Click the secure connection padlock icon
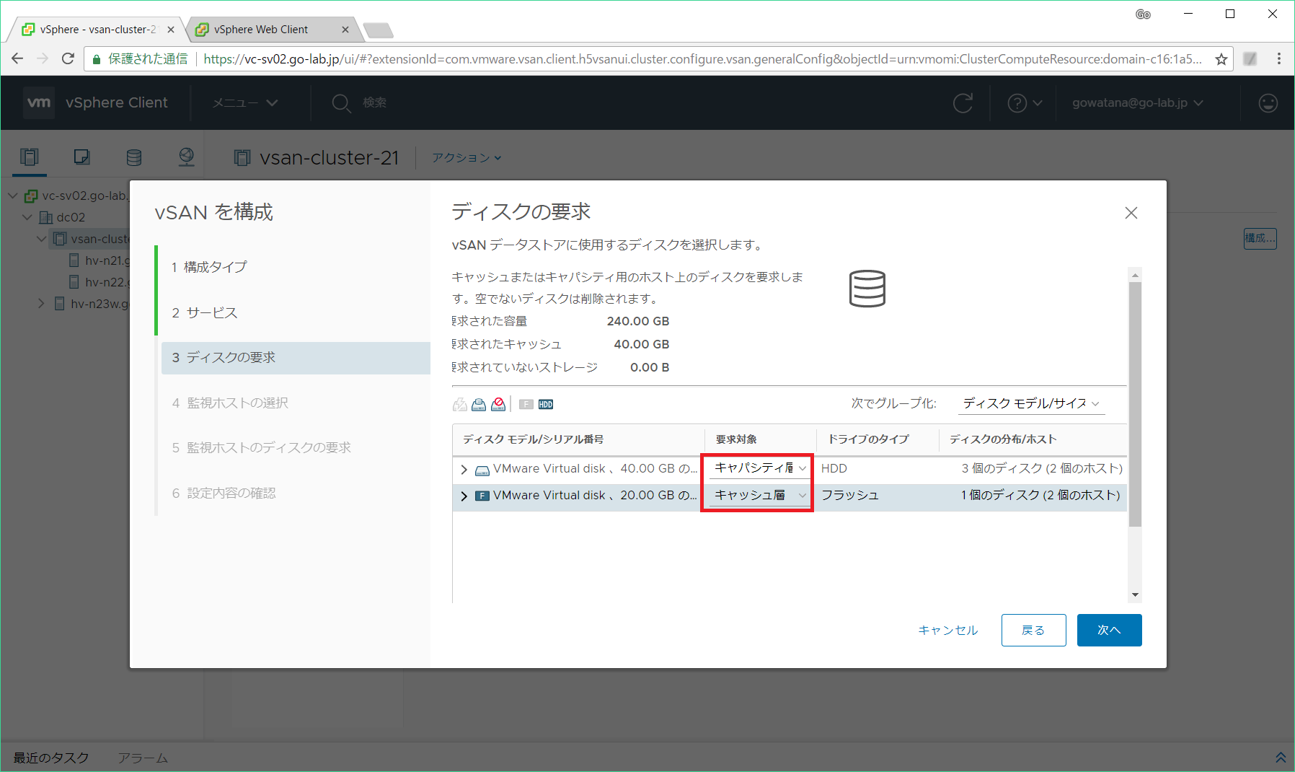Viewport: 1295px width, 772px height. click(x=97, y=59)
